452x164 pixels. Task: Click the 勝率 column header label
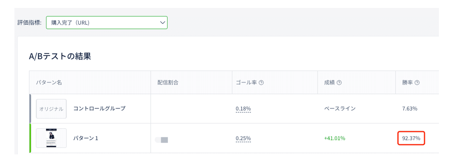pos(408,83)
